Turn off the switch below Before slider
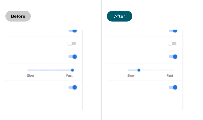 73,87
